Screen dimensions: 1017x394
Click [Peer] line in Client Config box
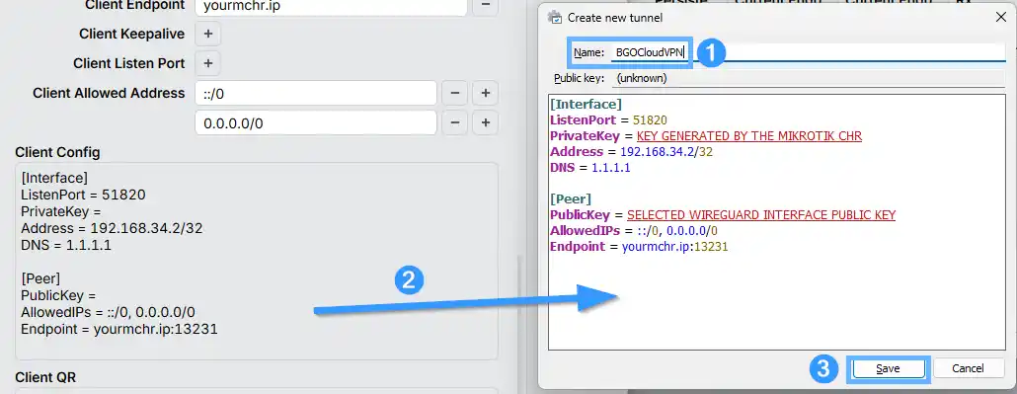(x=40, y=278)
